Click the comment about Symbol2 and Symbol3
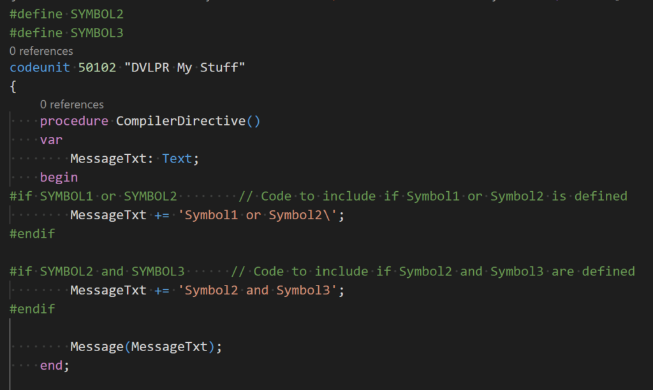Viewport: 653px width, 390px height. (x=434, y=271)
